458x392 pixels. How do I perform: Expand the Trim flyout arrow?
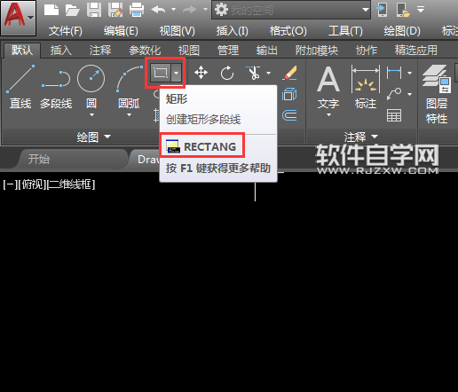coord(268,73)
